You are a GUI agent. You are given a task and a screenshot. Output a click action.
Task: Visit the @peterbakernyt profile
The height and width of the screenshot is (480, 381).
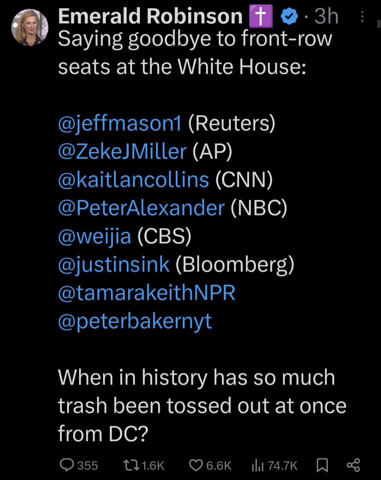click(135, 321)
